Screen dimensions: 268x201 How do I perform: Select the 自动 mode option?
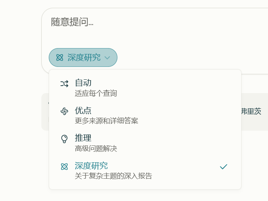145,88
